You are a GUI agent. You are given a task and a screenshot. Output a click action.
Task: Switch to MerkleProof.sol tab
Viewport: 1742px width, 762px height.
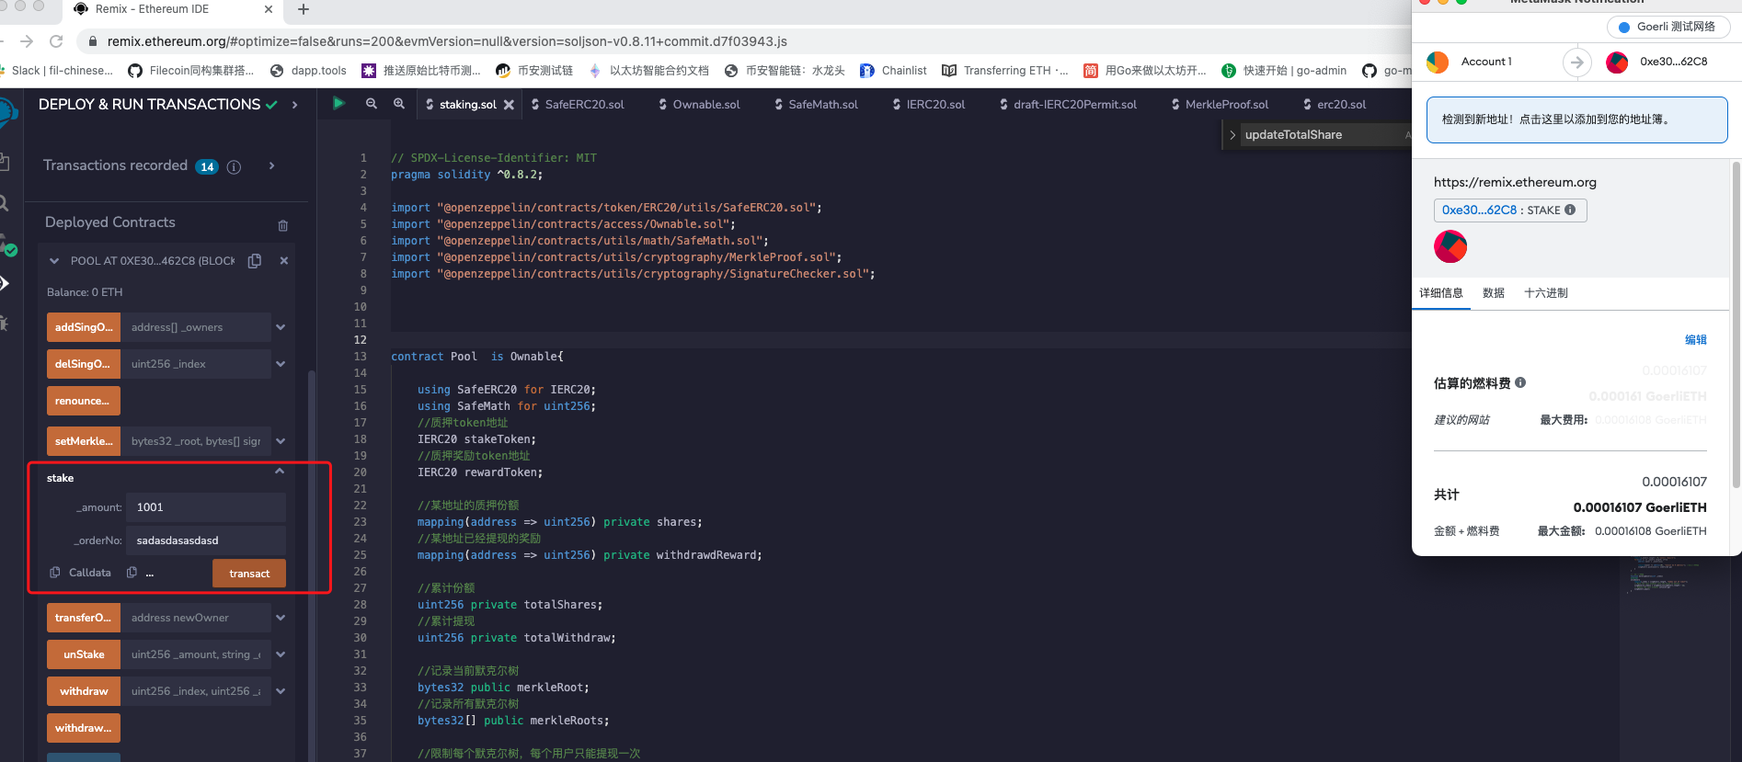point(1220,105)
